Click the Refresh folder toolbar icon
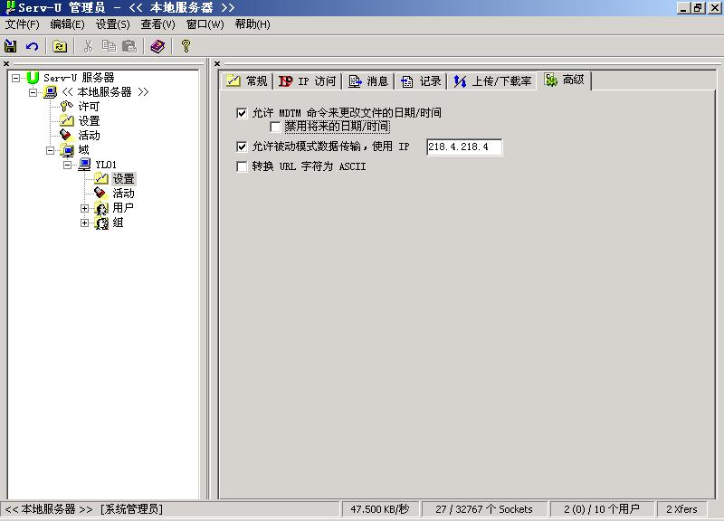 coord(60,46)
